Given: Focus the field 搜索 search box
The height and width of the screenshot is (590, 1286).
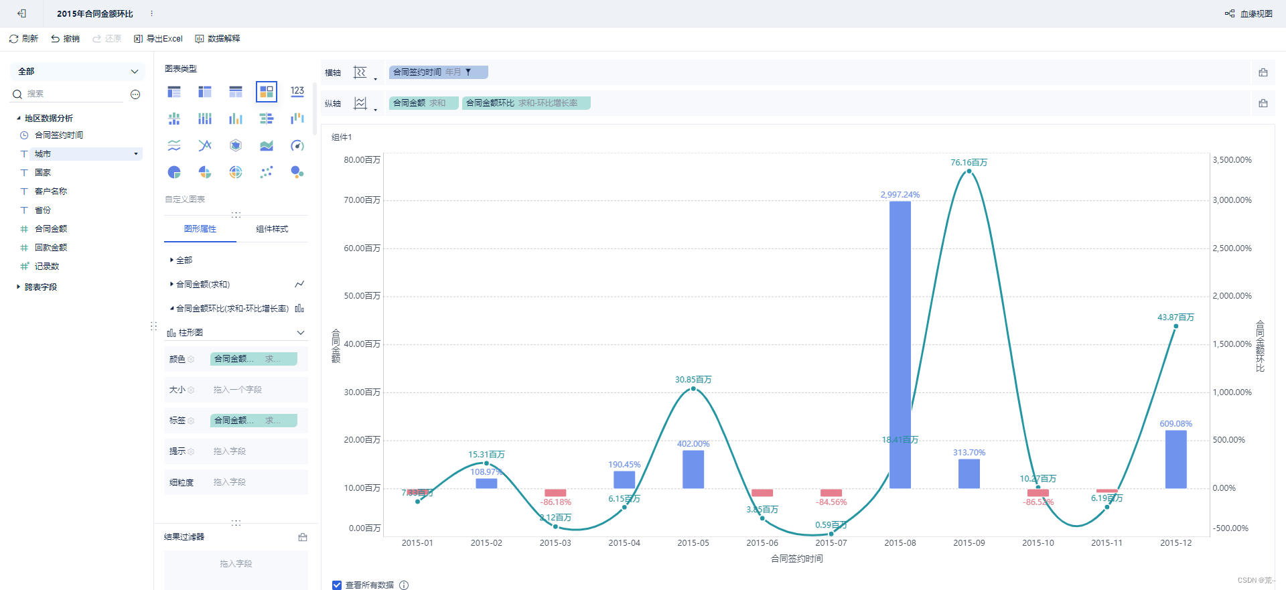Looking at the screenshot, I should [68, 94].
